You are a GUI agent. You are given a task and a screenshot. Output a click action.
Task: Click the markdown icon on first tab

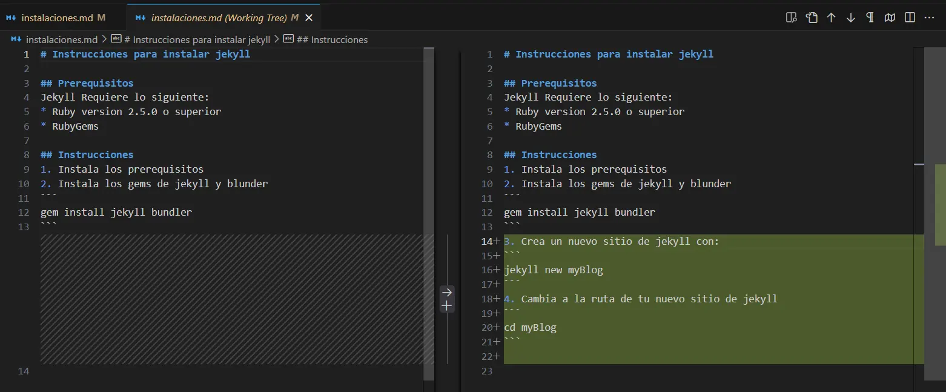(x=11, y=18)
